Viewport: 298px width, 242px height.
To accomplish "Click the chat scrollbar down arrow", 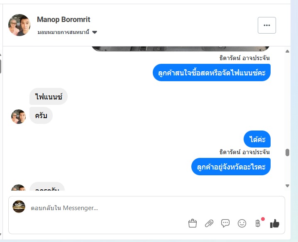I will [287, 186].
